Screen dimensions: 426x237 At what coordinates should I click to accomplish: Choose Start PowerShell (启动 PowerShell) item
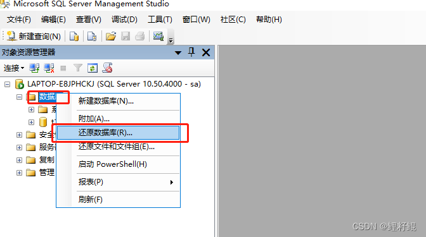[x=118, y=164]
